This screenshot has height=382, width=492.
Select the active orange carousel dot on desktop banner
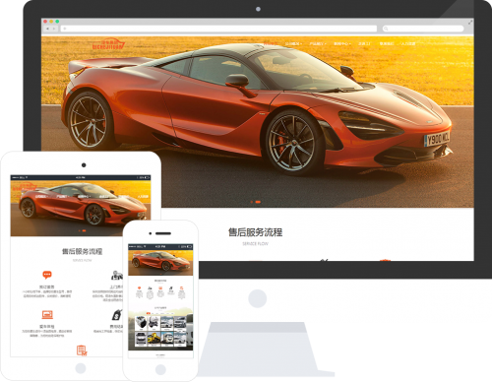258,202
